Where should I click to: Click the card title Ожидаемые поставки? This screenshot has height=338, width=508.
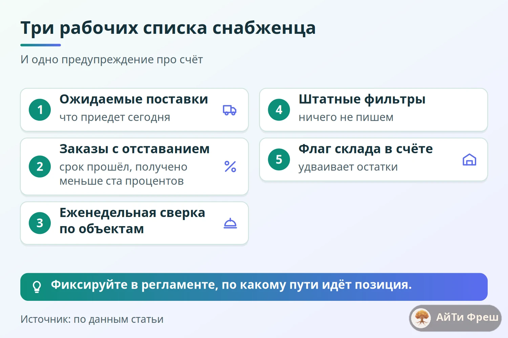tap(134, 99)
